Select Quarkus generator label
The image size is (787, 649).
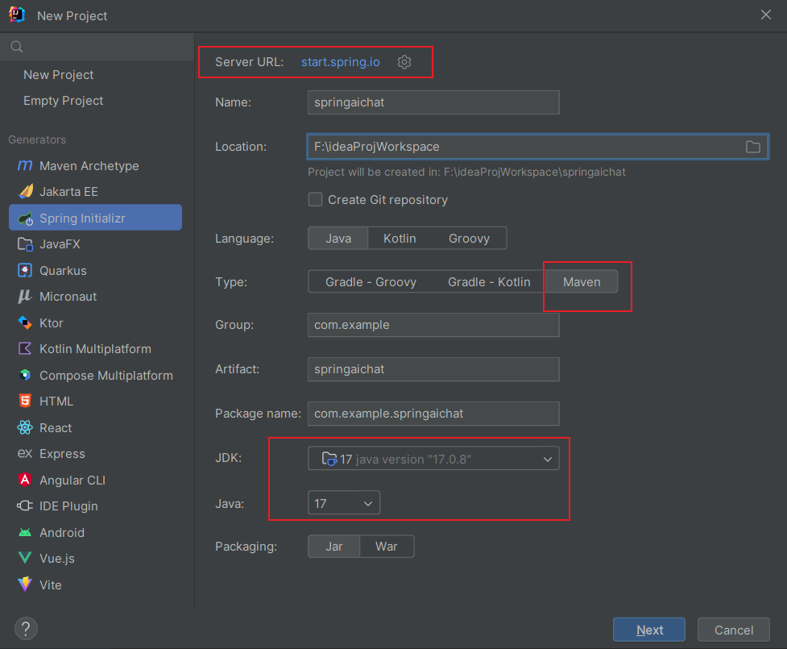pos(64,270)
